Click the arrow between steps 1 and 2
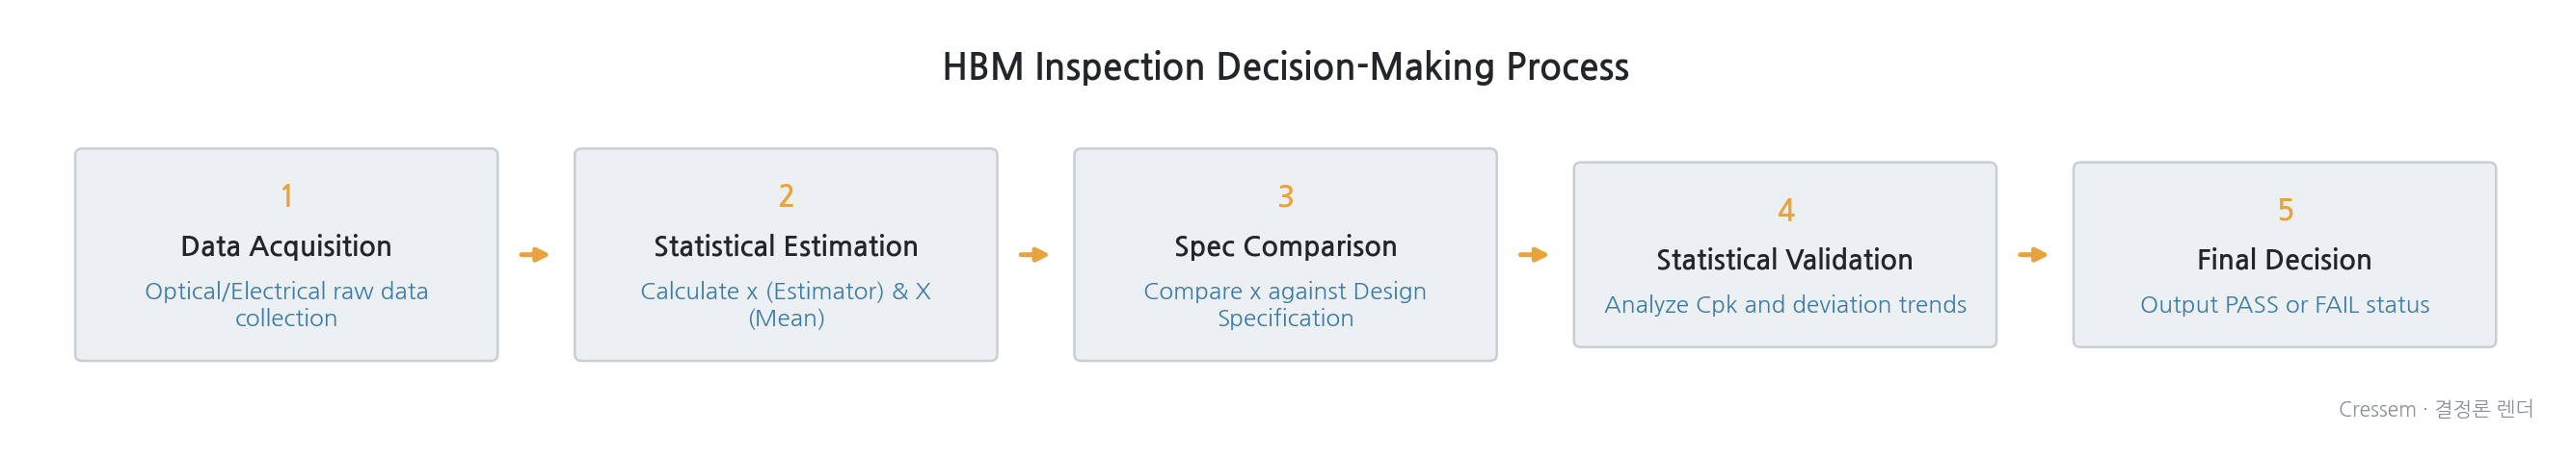Screen dimensions: 2571x459 point(534,255)
